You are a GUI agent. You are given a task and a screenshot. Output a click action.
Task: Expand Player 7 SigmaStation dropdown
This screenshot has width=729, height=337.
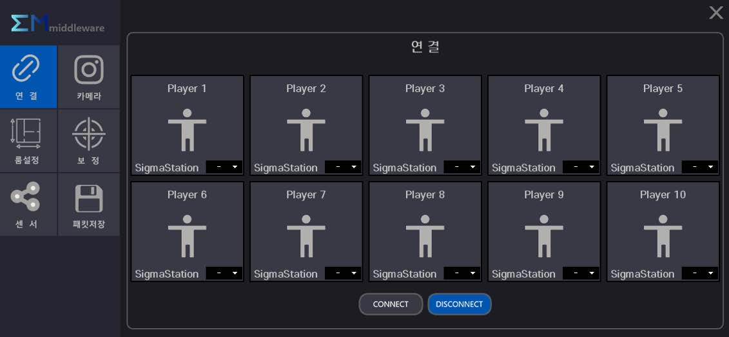pyautogui.click(x=343, y=273)
